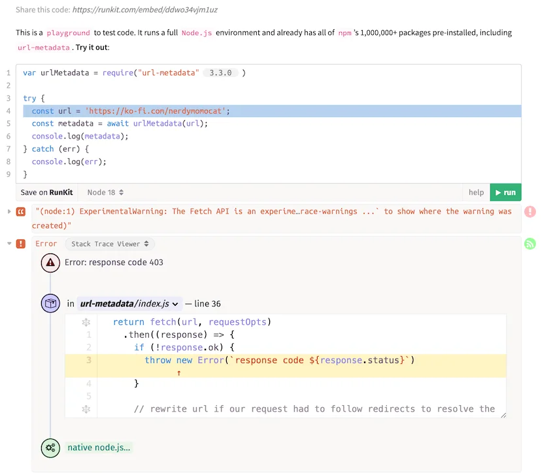Open the url-metadata/index.js file dropdown
The width and height of the screenshot is (553, 473).
(129, 304)
